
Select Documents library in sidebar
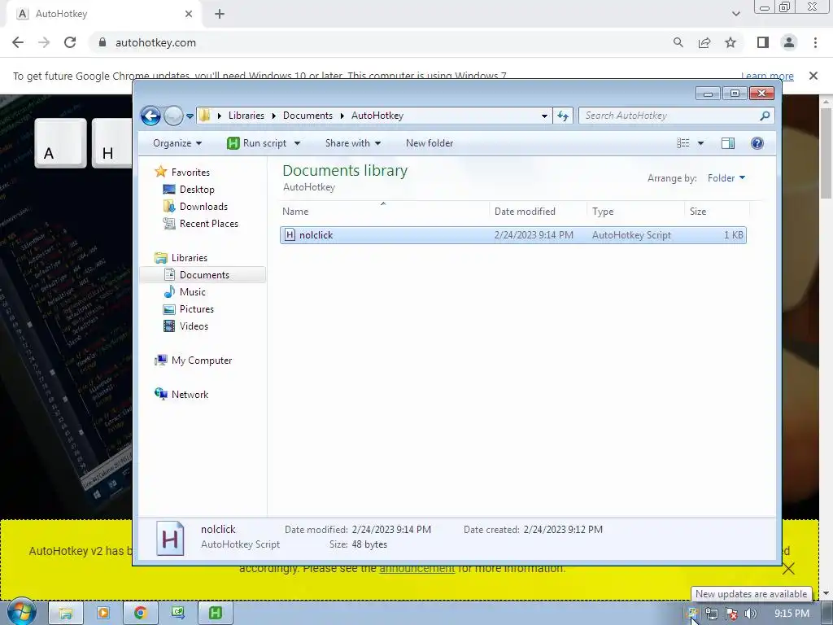coord(204,275)
